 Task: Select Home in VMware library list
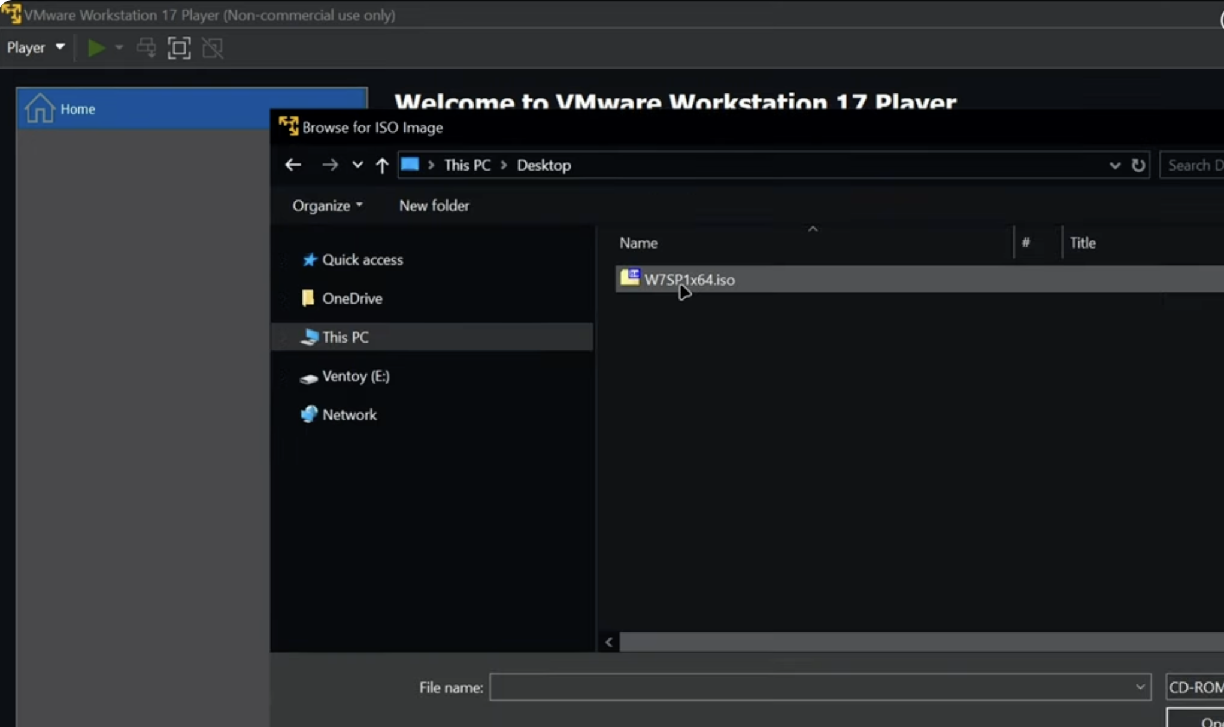point(192,108)
